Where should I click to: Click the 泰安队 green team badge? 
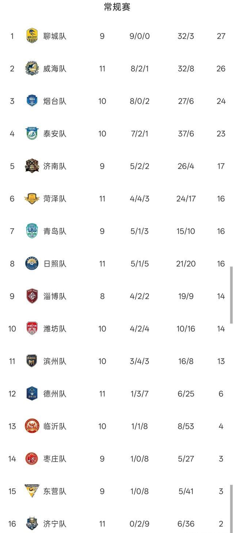point(32,134)
